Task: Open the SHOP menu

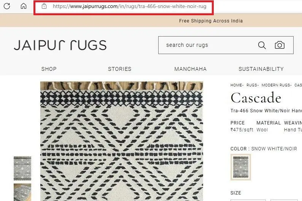Action: (49, 69)
